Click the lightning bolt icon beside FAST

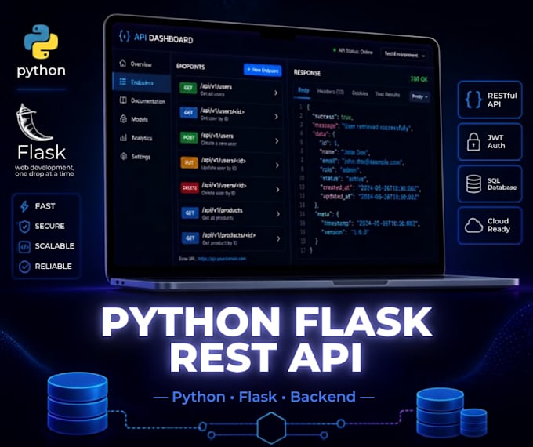coord(24,206)
